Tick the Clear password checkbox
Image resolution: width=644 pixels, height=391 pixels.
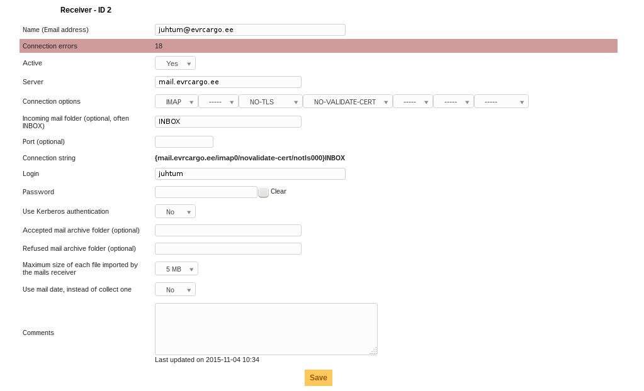coord(263,192)
